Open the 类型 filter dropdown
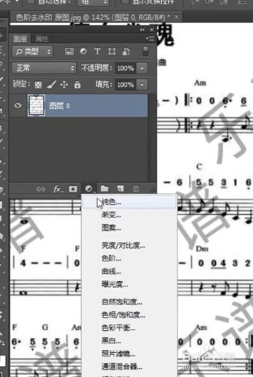The image size is (253, 377). coord(33,51)
